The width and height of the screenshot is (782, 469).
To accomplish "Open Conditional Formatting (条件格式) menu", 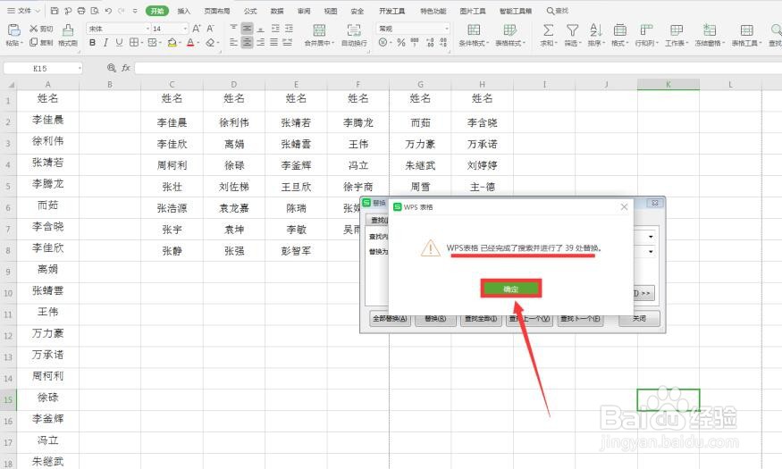I will 474,35.
